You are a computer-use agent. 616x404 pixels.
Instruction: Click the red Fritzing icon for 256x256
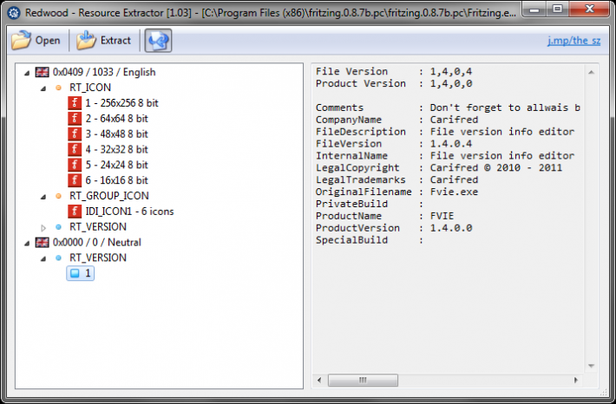click(75, 103)
